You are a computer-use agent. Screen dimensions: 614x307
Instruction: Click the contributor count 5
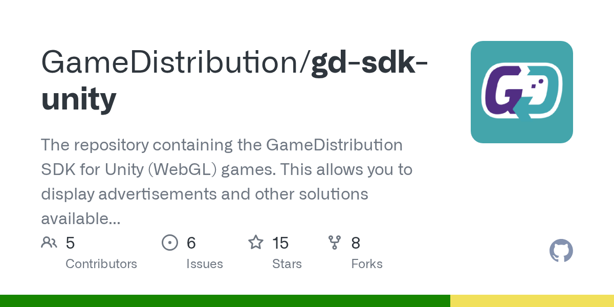(70, 243)
